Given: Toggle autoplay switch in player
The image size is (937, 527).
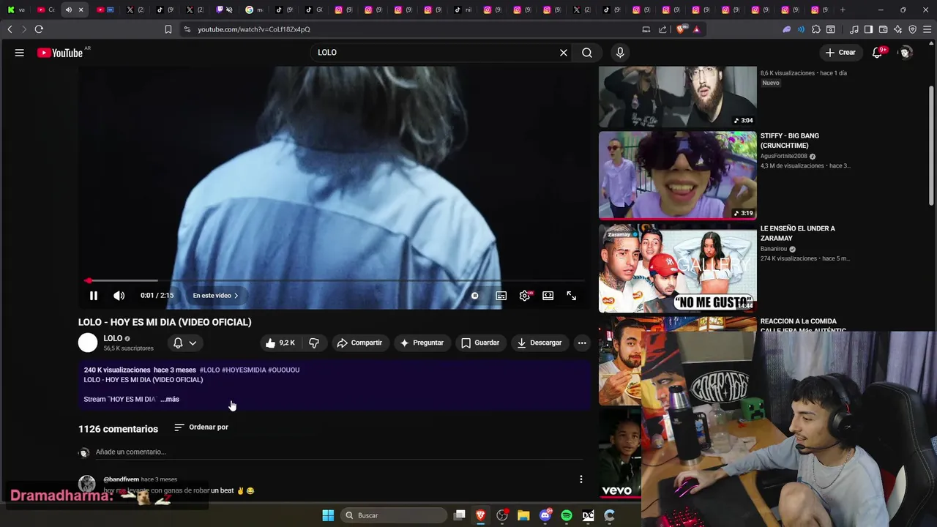Looking at the screenshot, I should tap(475, 296).
